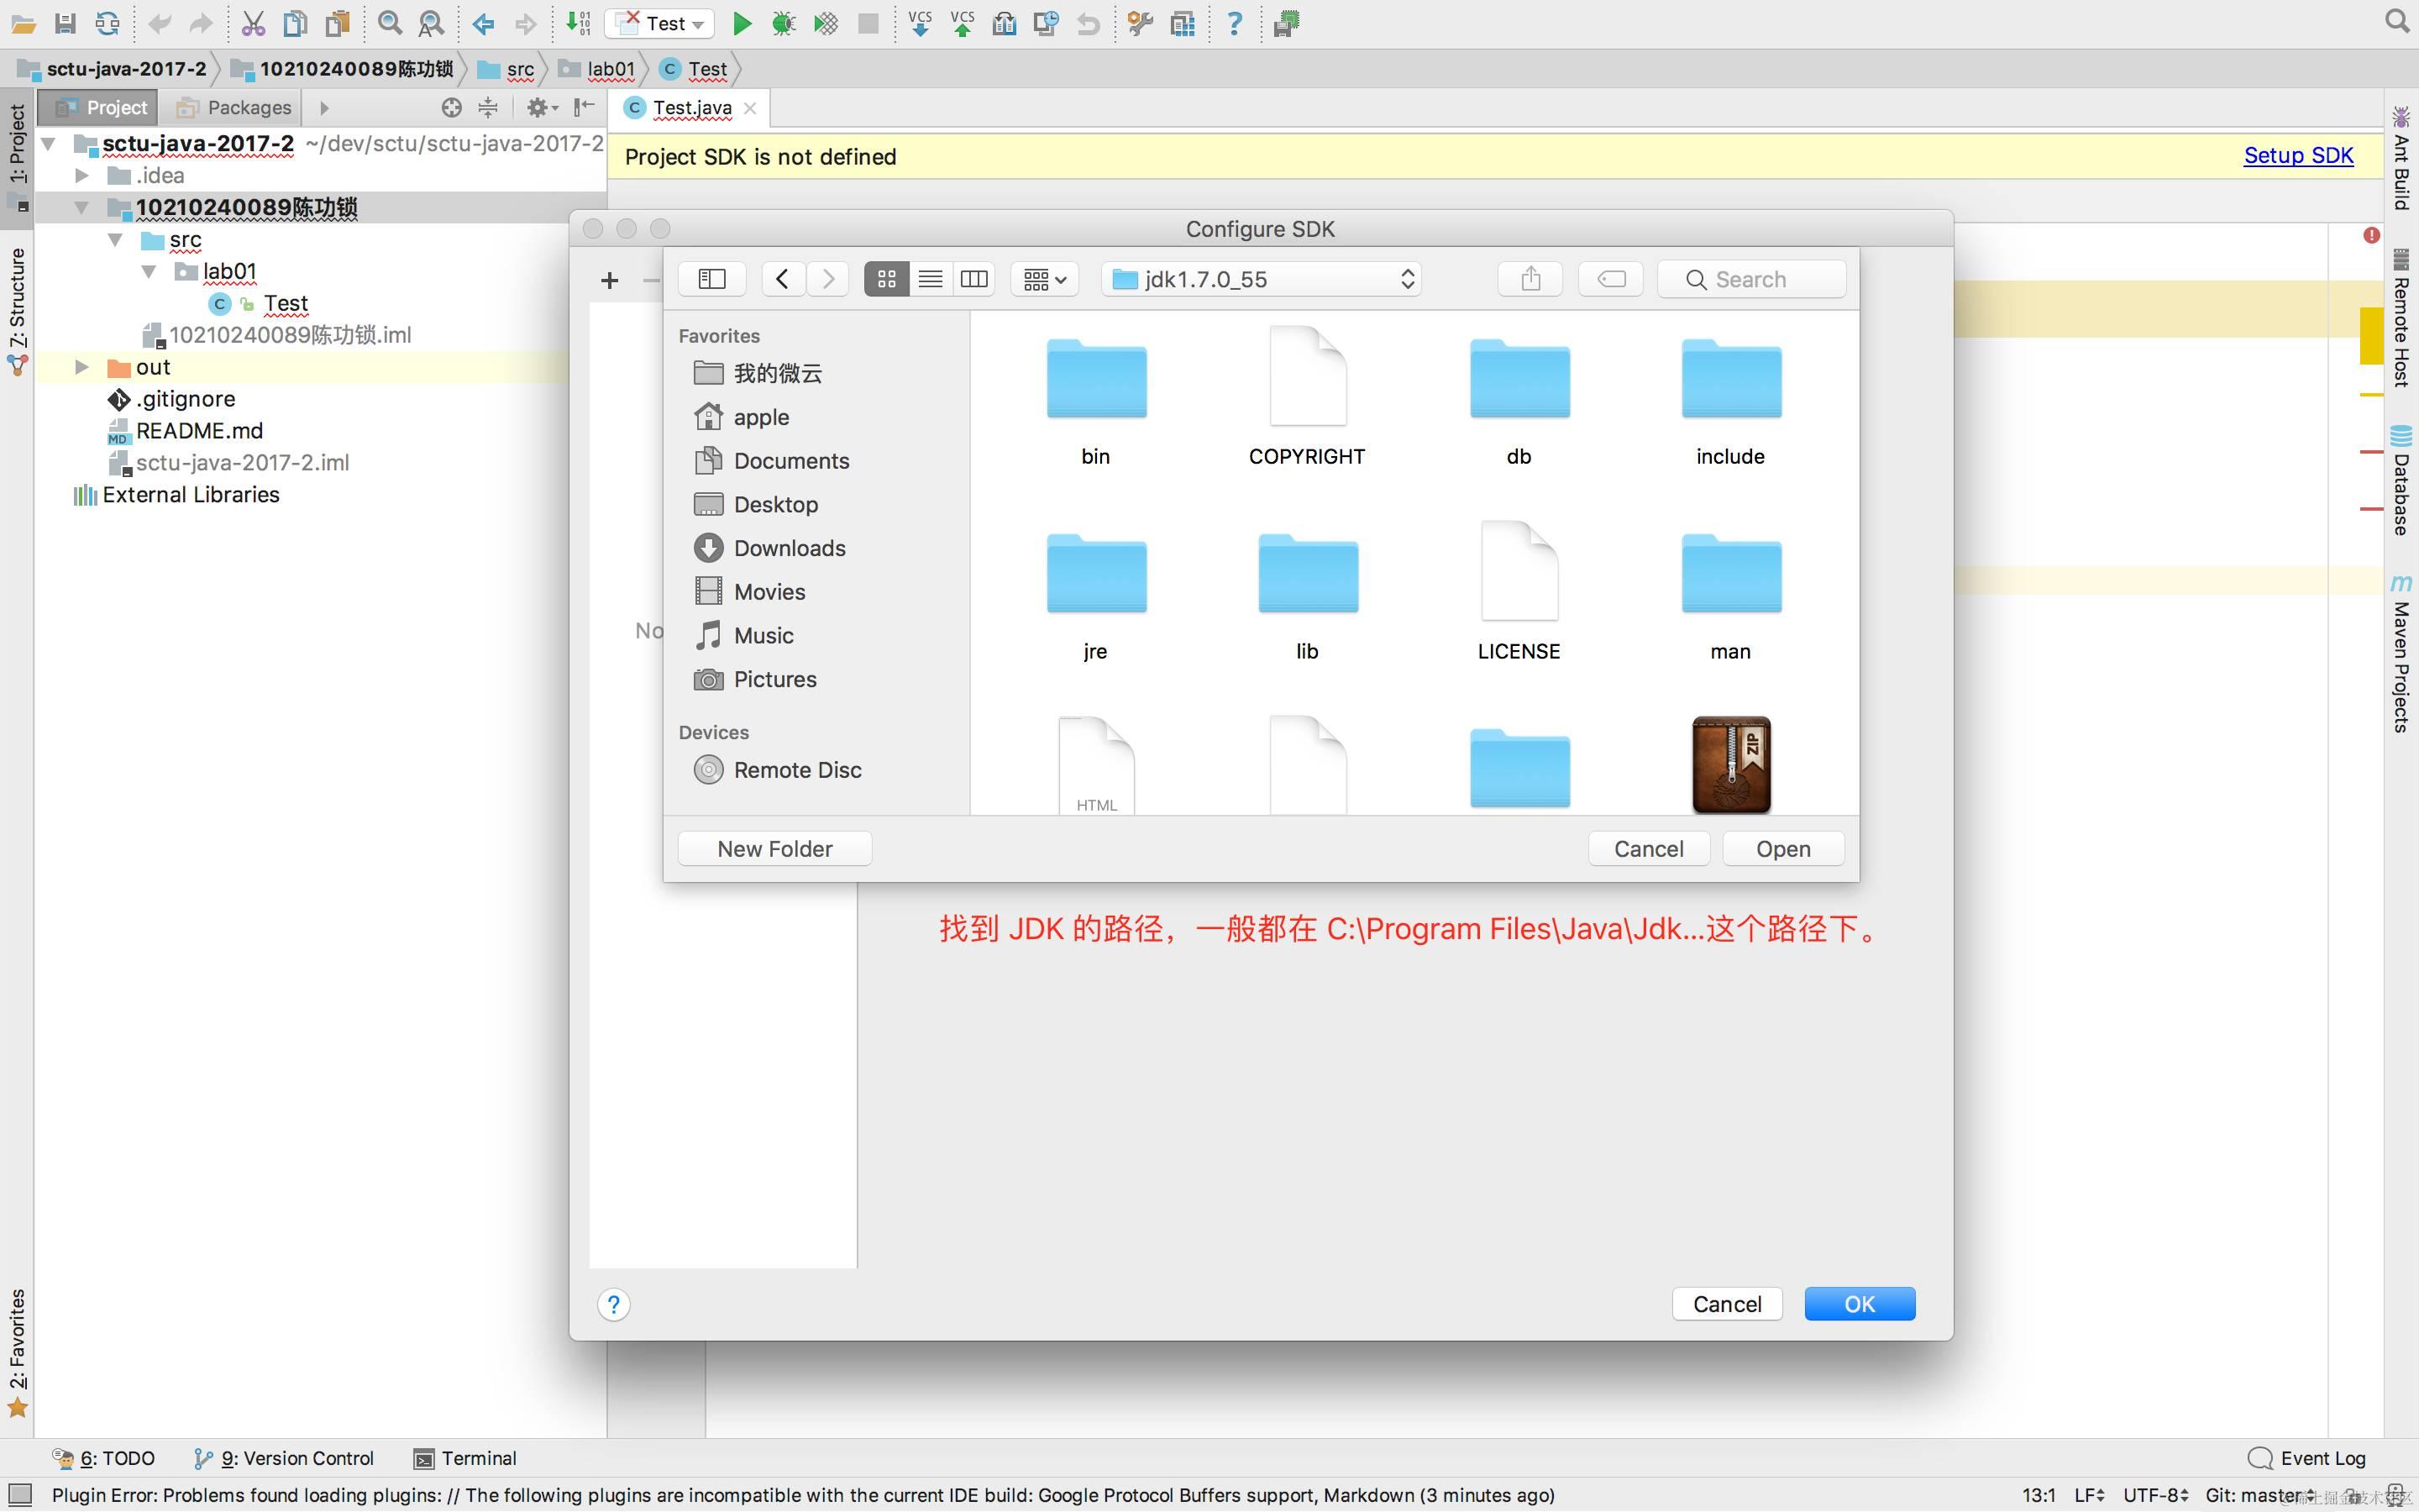Screen dimensions: 2419x1512
Task: Click the Search field in file dialog
Action: pyautogui.click(x=1751, y=279)
